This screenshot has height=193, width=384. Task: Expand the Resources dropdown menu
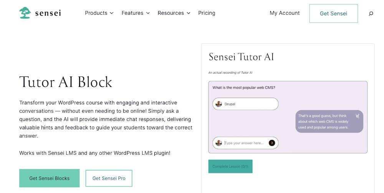pyautogui.click(x=174, y=13)
